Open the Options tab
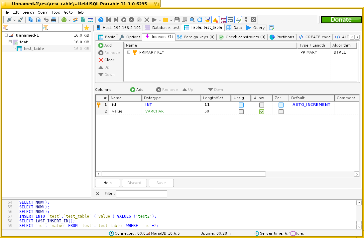 pos(130,37)
